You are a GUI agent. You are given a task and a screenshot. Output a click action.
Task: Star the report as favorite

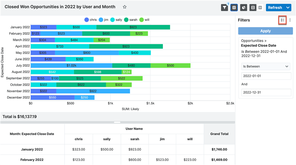tap(125, 7)
